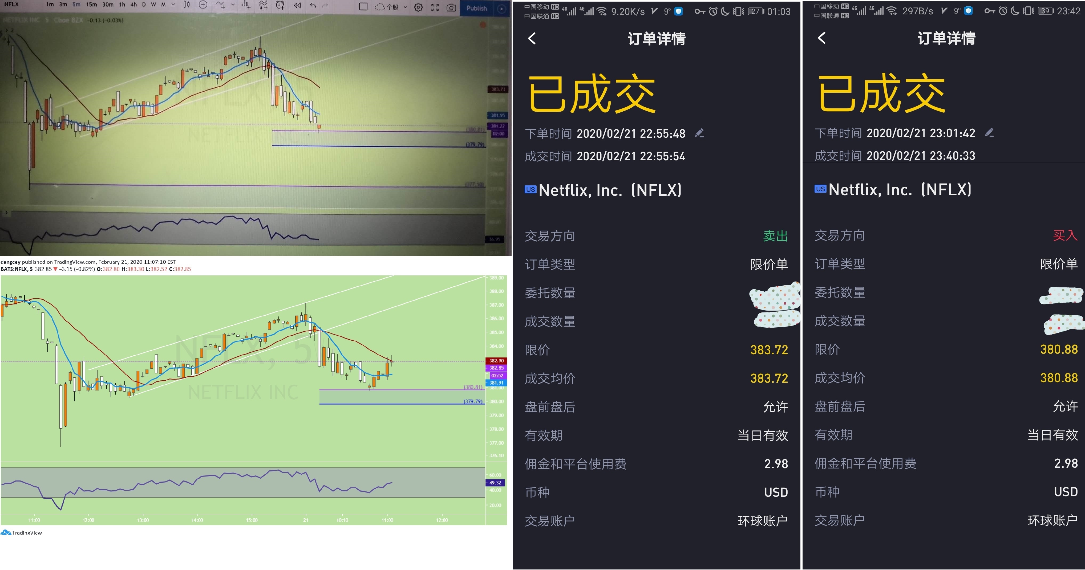Expand the indicators favorites dropdown arrow

233,5
